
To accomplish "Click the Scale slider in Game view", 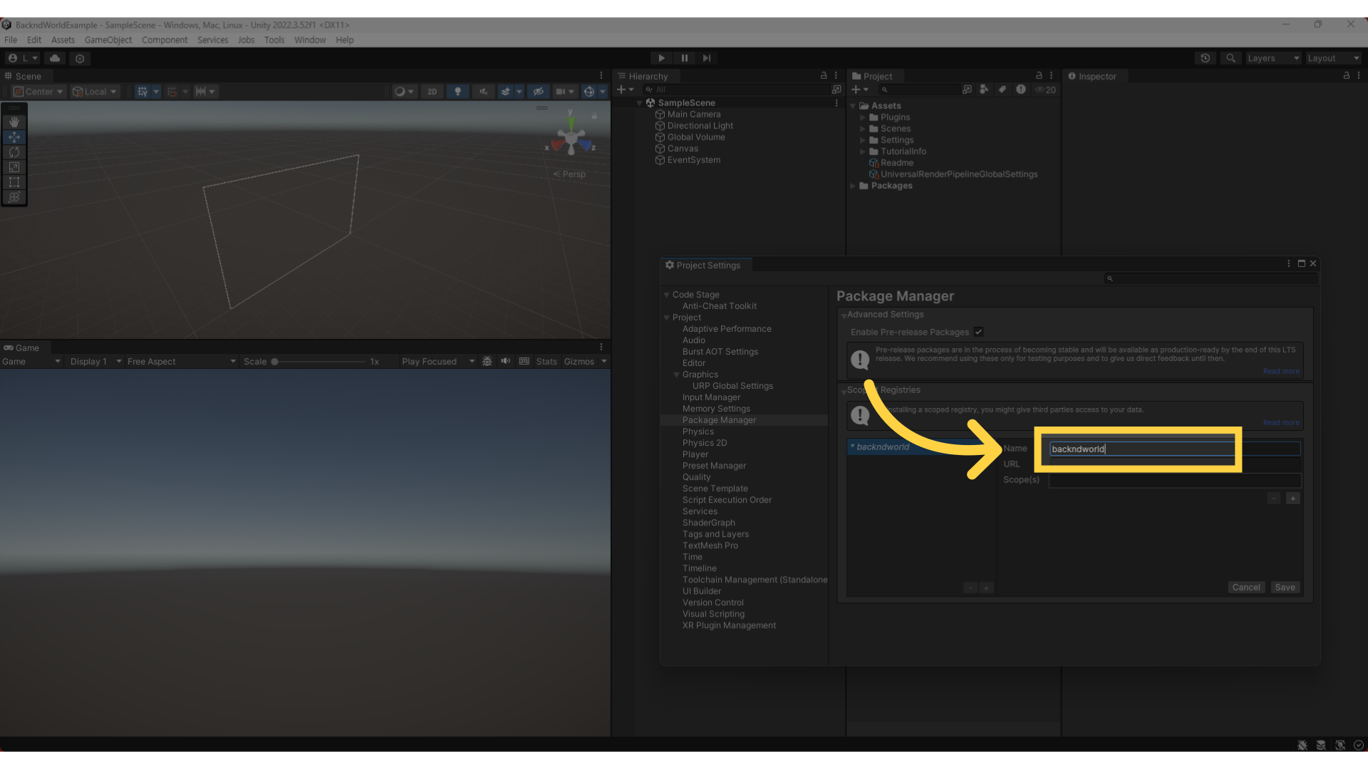I will pos(272,360).
